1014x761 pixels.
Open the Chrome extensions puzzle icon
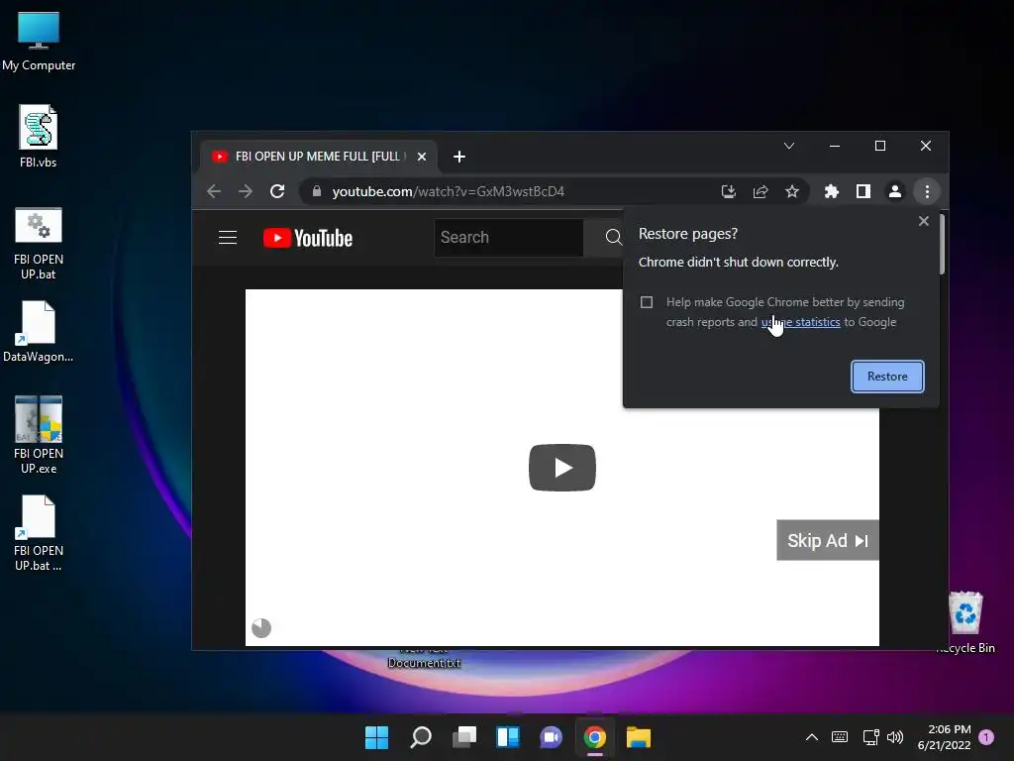coord(832,191)
